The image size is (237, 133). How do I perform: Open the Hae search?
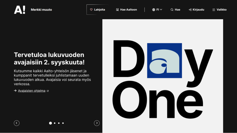[175, 10]
